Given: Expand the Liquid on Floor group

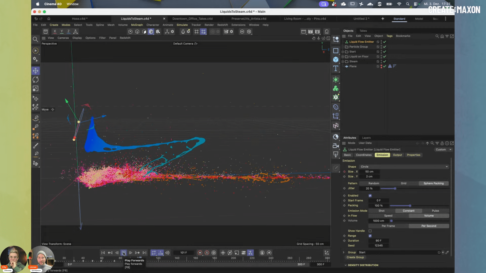Looking at the screenshot, I should point(343,56).
